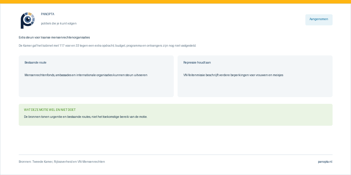This screenshot has height=175, width=351.
Task: Click the Bronnen source line in footer
Action: (x=62, y=162)
